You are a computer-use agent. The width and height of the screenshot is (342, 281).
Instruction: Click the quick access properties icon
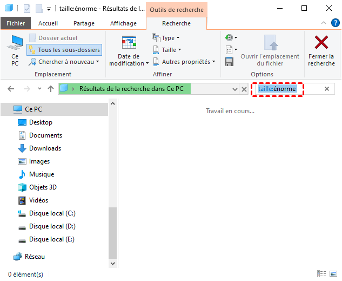(x=27, y=9)
